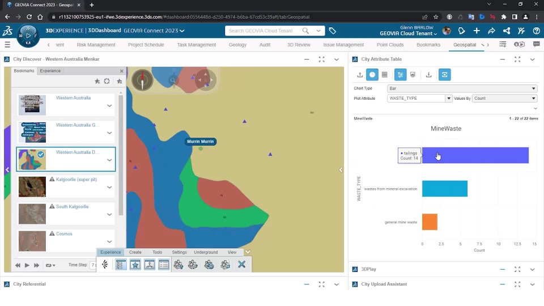This screenshot has height=306, width=544.
Task: Select the Cosmos bookmark thumbnail
Action: coord(32,241)
